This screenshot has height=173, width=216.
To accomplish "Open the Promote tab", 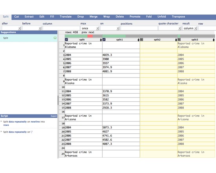I will click(135, 17).
